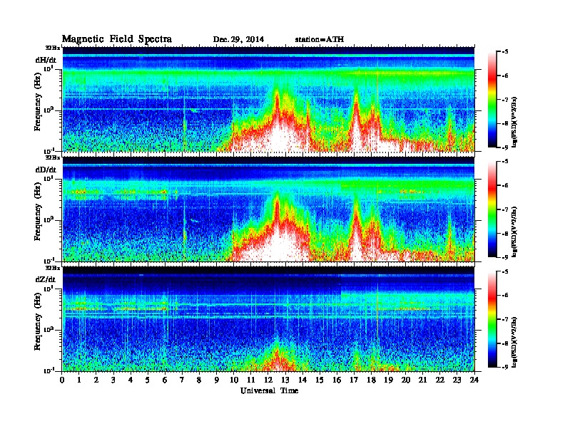Click the "Magnetic Field Spectra" title

[x=117, y=39]
